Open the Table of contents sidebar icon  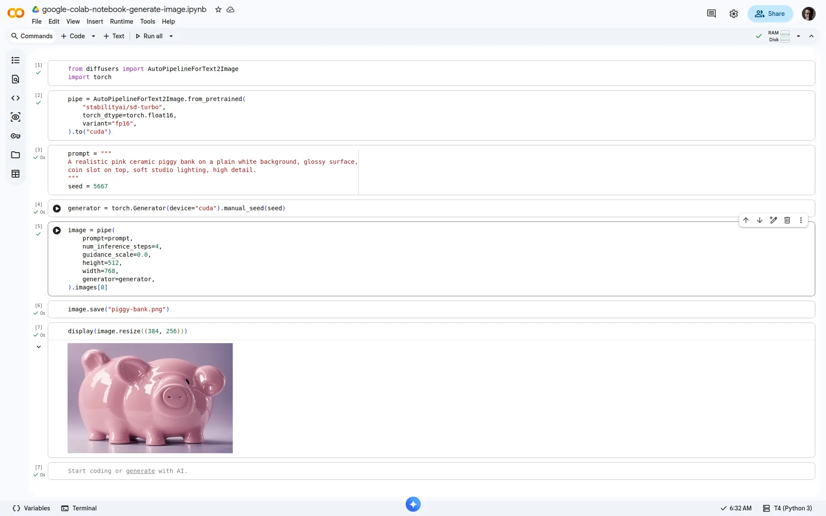(x=15, y=60)
